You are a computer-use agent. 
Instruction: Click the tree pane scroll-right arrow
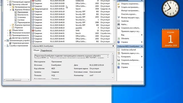29,80
